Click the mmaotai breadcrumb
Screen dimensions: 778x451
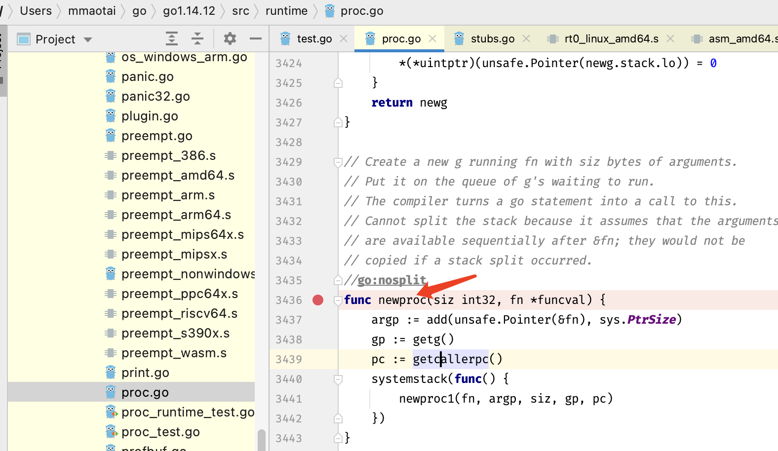92,11
